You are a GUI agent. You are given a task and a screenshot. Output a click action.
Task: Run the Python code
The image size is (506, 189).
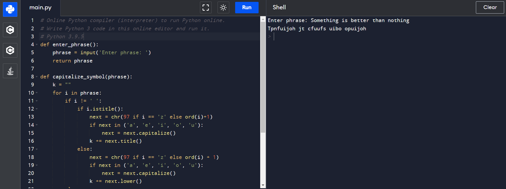tap(247, 7)
